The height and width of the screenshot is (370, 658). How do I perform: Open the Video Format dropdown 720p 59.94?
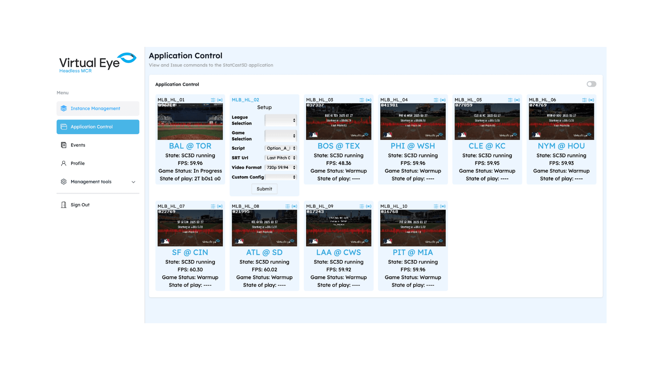point(280,168)
